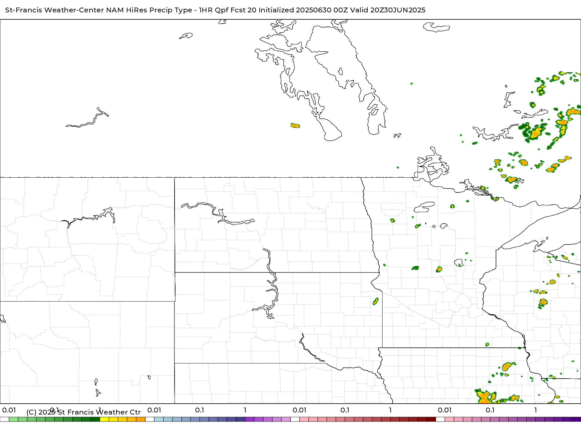
Task: Click '1' label above the red scale
Action: [x=390, y=410]
